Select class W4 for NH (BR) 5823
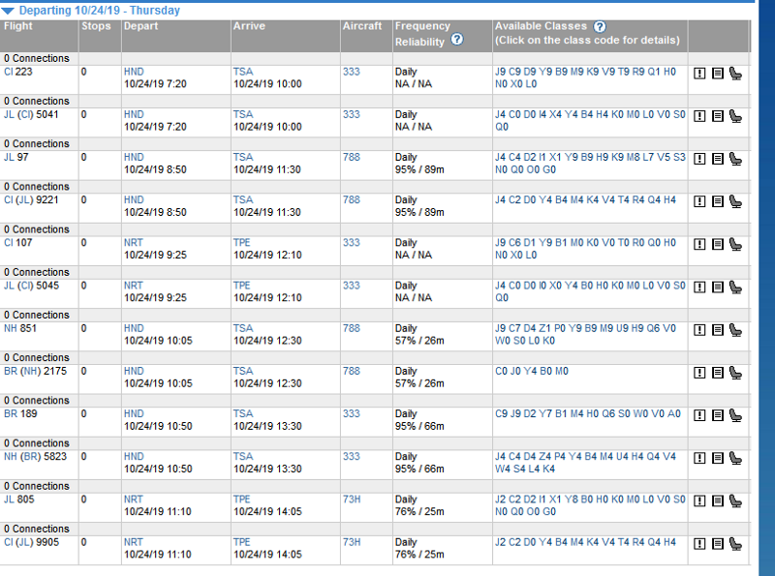The height and width of the screenshot is (576, 775). click(503, 469)
